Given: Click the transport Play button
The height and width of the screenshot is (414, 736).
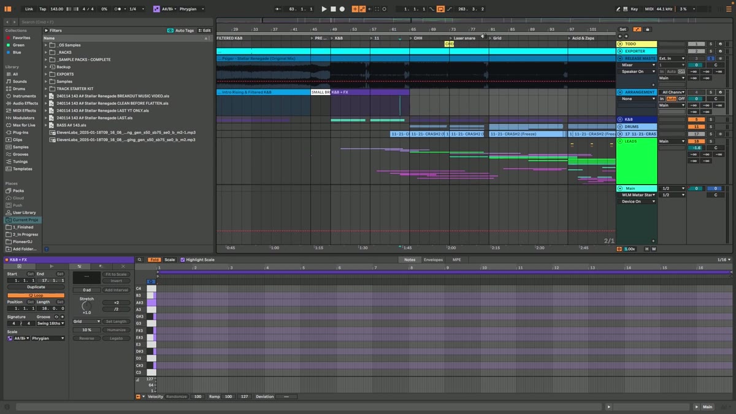Looking at the screenshot, I should point(324,9).
